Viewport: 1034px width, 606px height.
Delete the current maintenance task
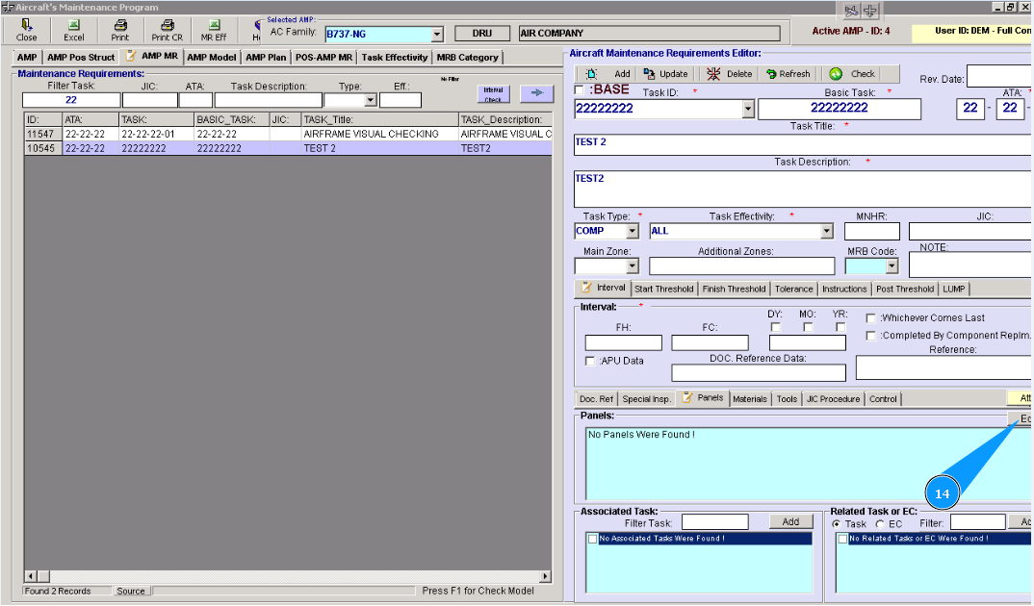(x=728, y=74)
